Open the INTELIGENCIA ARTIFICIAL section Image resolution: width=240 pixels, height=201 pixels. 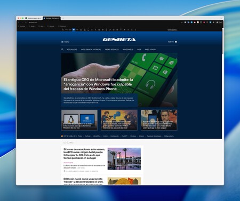pyautogui.click(x=91, y=50)
